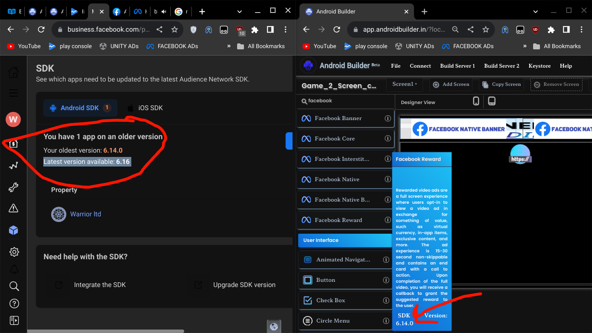Click the Remove Screen button
The width and height of the screenshot is (592, 333).
(x=556, y=84)
